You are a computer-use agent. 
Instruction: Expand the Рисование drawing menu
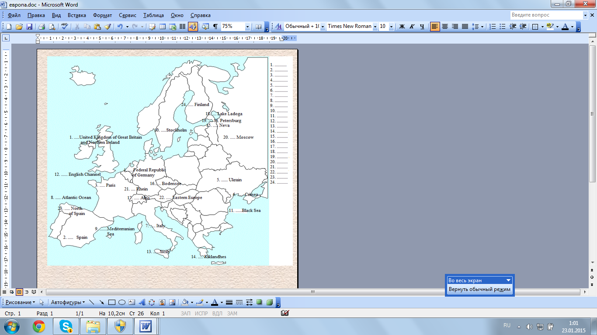tap(20, 302)
